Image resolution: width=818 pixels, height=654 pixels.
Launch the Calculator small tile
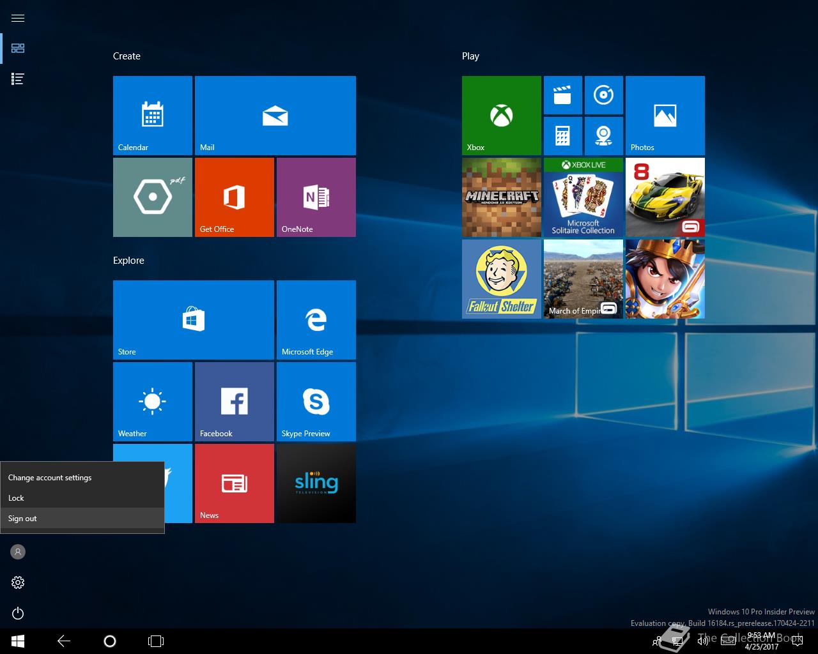563,136
